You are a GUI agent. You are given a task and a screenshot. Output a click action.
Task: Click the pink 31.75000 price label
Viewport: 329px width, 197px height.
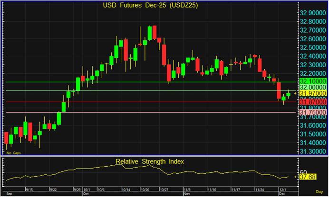pyautogui.click(x=312, y=112)
